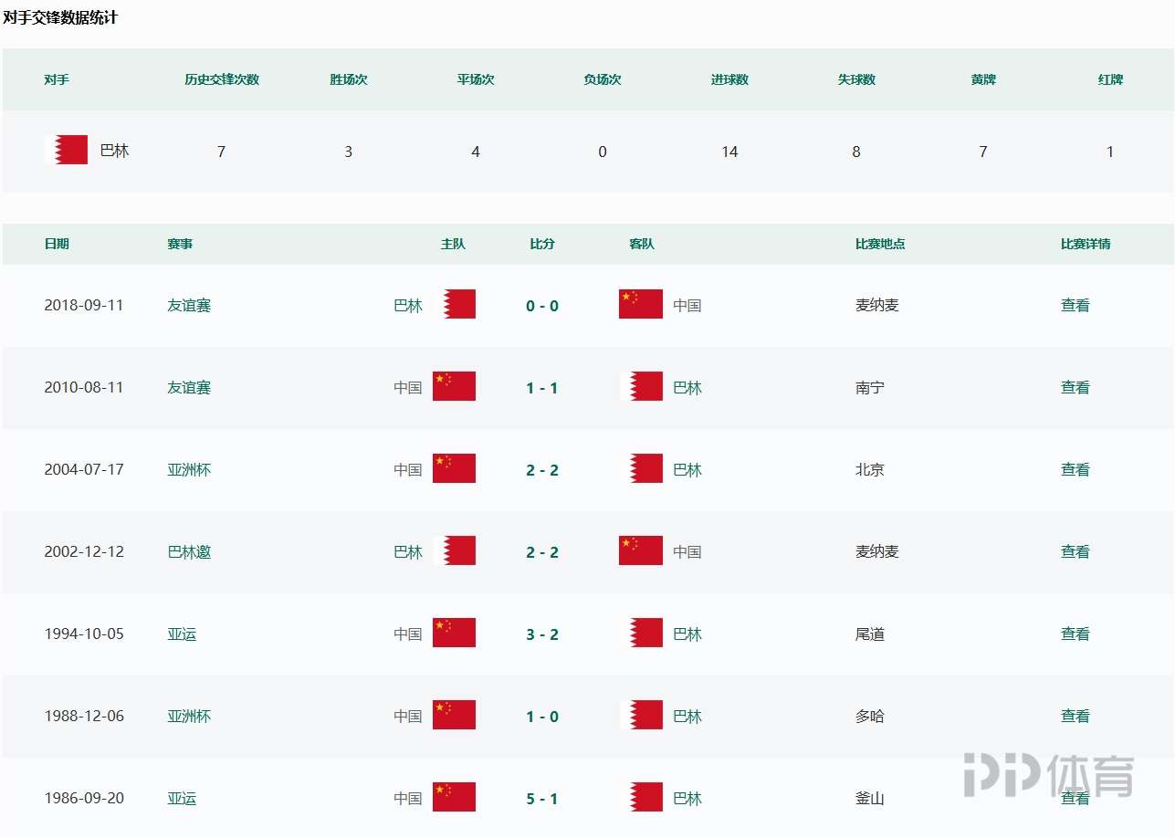Click the 巴林 opponent name in summary row
The height and width of the screenshot is (838, 1175).
tap(115, 151)
